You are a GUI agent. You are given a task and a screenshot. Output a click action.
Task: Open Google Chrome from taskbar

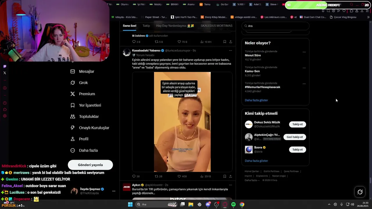[x=242, y=204]
